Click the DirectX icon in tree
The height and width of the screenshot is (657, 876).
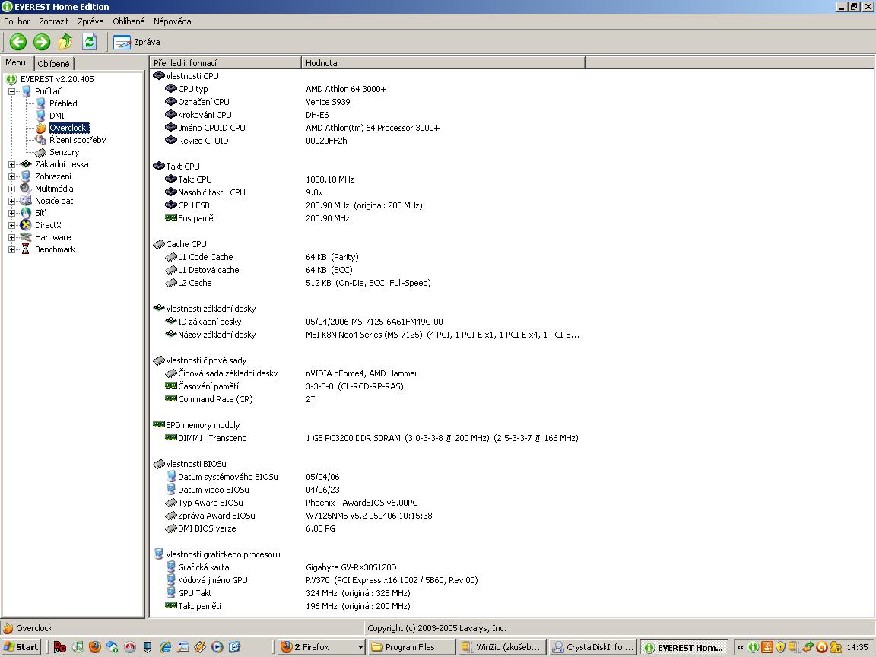pyautogui.click(x=26, y=225)
